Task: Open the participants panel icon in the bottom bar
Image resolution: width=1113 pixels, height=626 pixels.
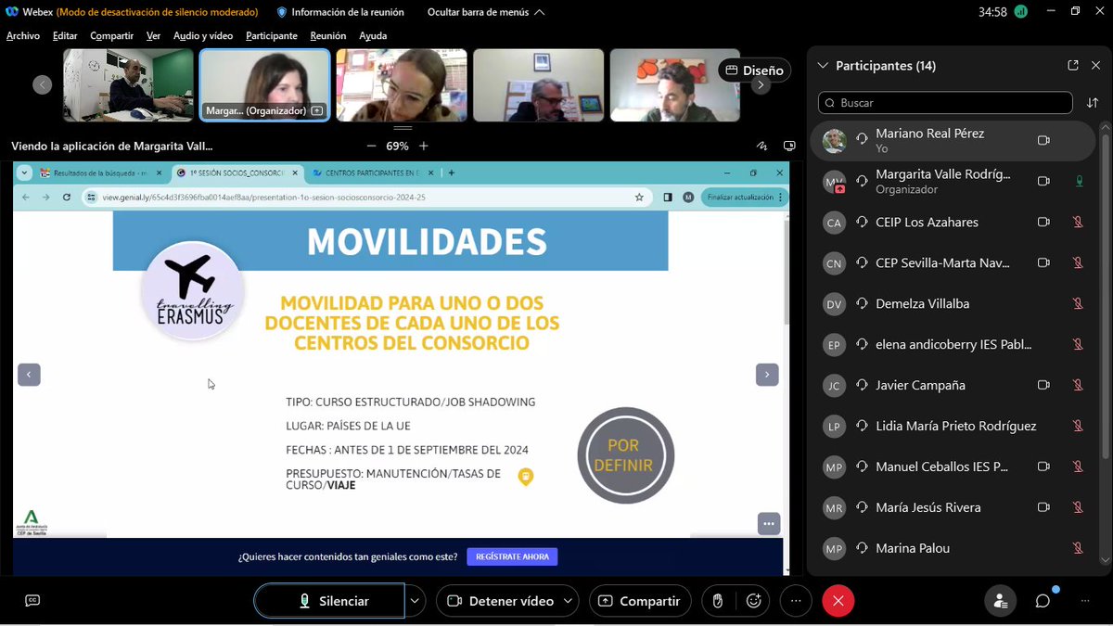Action: (1000, 601)
